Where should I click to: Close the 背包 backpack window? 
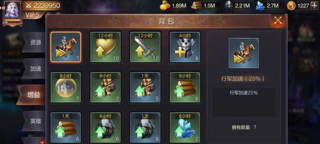pos(278,21)
